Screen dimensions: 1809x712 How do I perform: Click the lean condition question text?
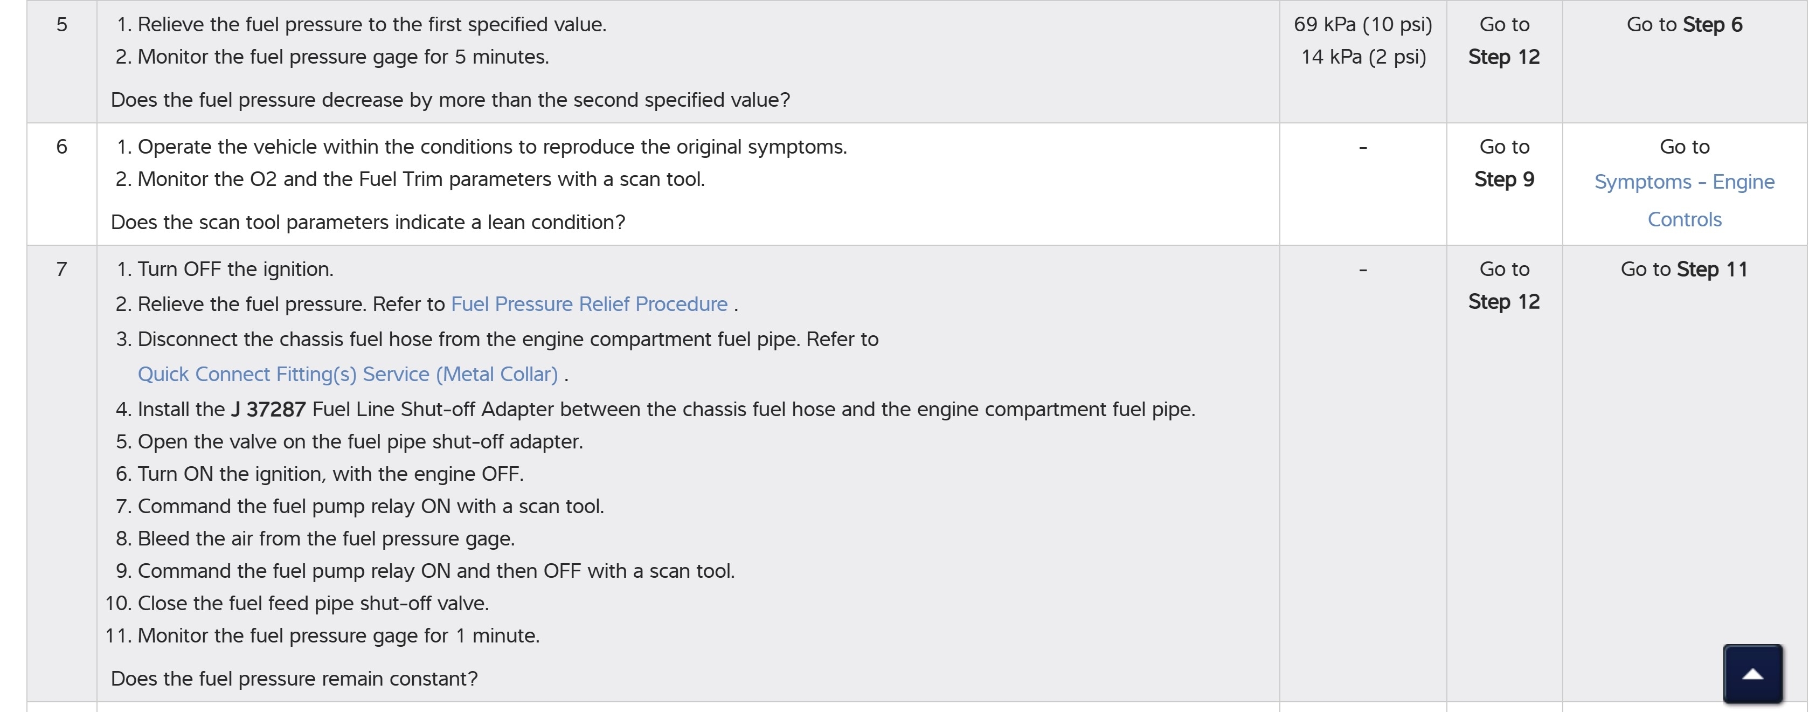click(x=368, y=223)
